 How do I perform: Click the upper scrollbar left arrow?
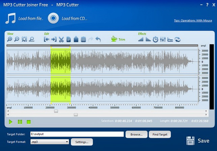click(x=8, y=111)
